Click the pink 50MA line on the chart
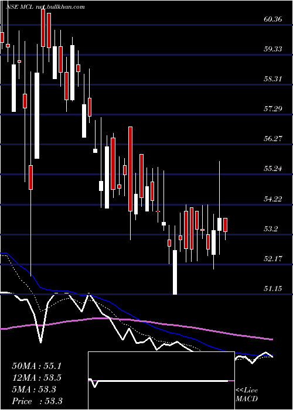 pos(136,321)
